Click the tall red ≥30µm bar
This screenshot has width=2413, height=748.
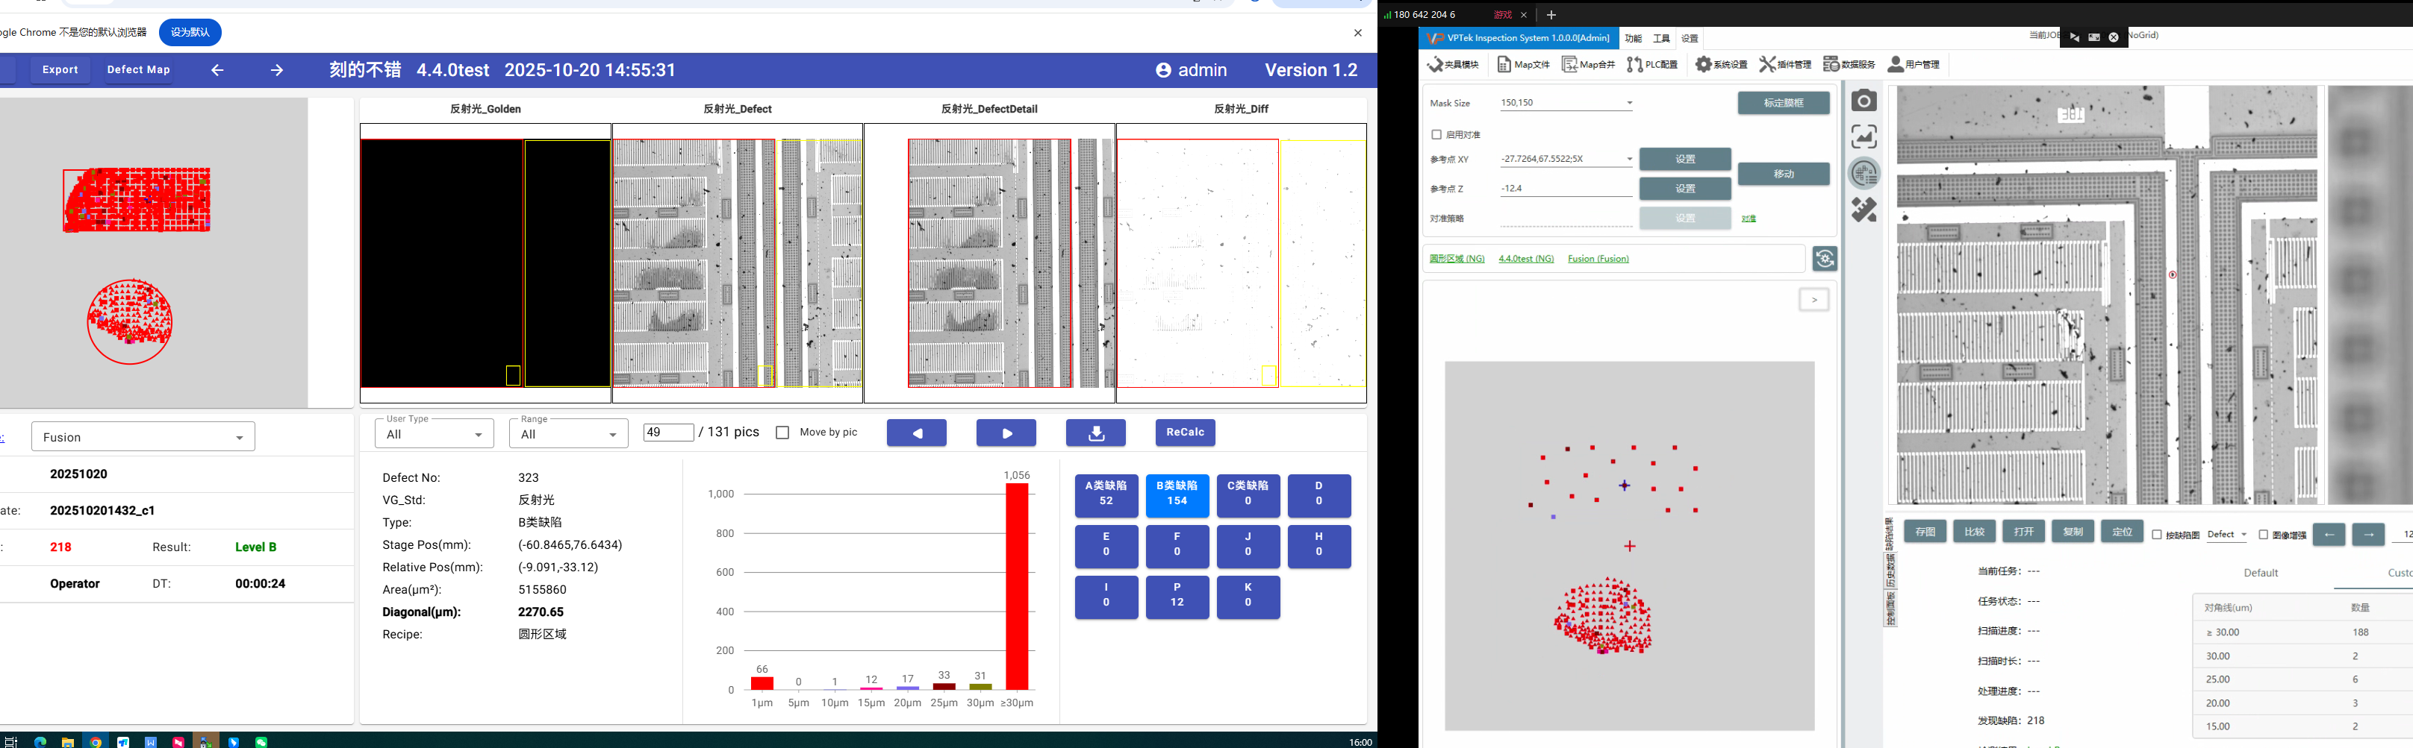[1016, 587]
